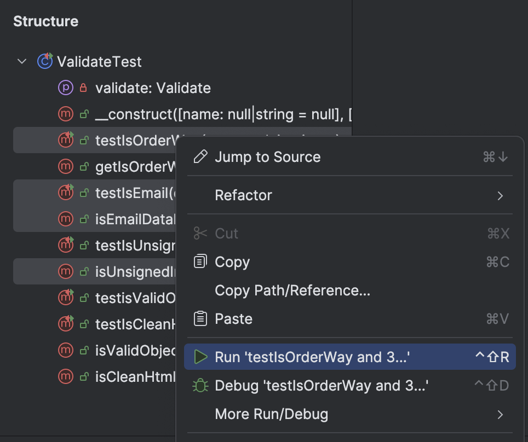Click the method icon next to __construct
Image resolution: width=528 pixels, height=442 pixels.
click(x=66, y=114)
